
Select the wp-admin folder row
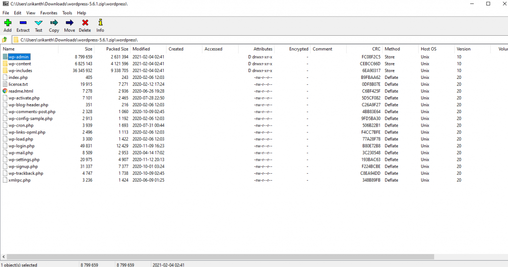click(19, 57)
